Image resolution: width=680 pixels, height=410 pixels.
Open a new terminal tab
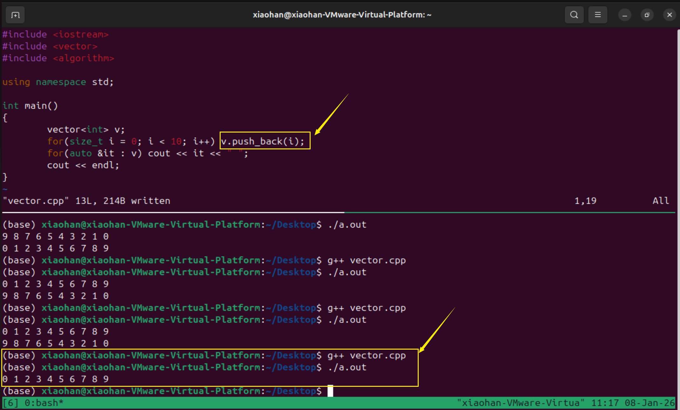pyautogui.click(x=15, y=15)
